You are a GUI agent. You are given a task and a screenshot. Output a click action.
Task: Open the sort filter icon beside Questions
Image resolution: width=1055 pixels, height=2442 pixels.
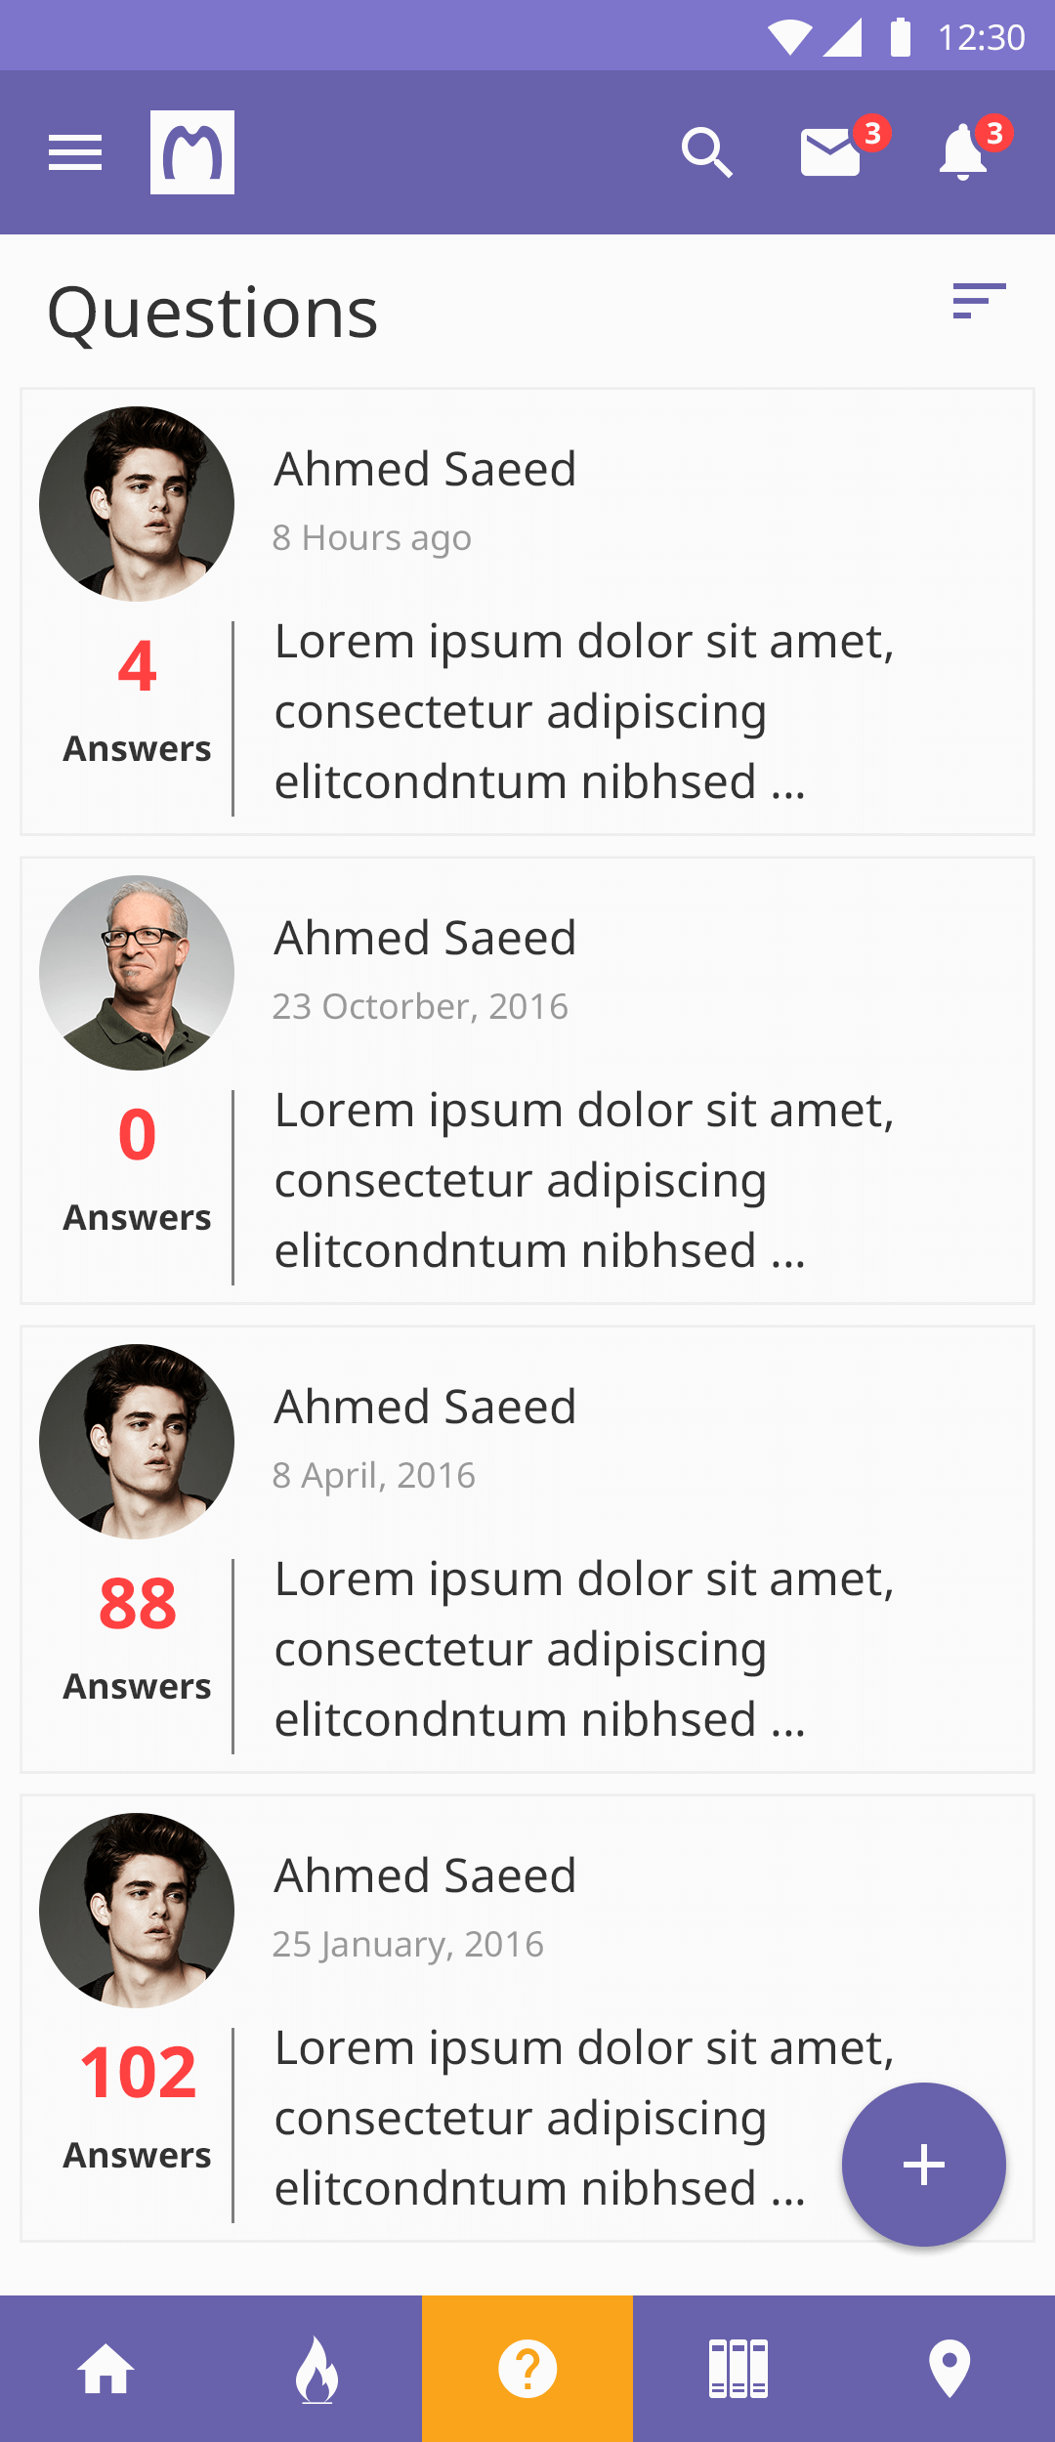pyautogui.click(x=980, y=301)
